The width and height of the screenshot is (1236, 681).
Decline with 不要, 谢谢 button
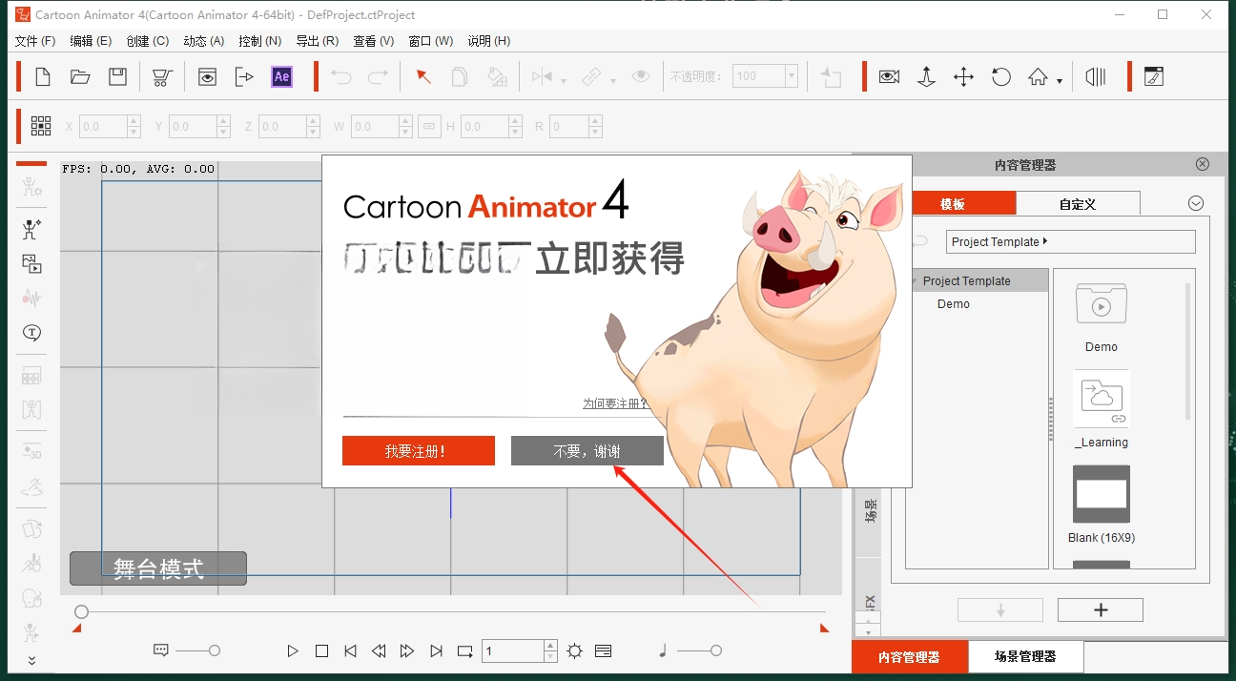587,451
